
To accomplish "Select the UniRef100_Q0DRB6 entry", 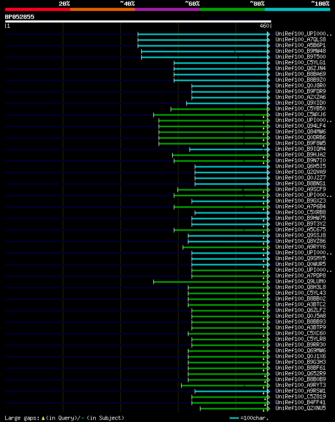I will click(300, 138).
